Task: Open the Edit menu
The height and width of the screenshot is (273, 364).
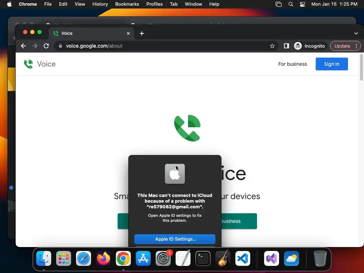Action: 63,4
